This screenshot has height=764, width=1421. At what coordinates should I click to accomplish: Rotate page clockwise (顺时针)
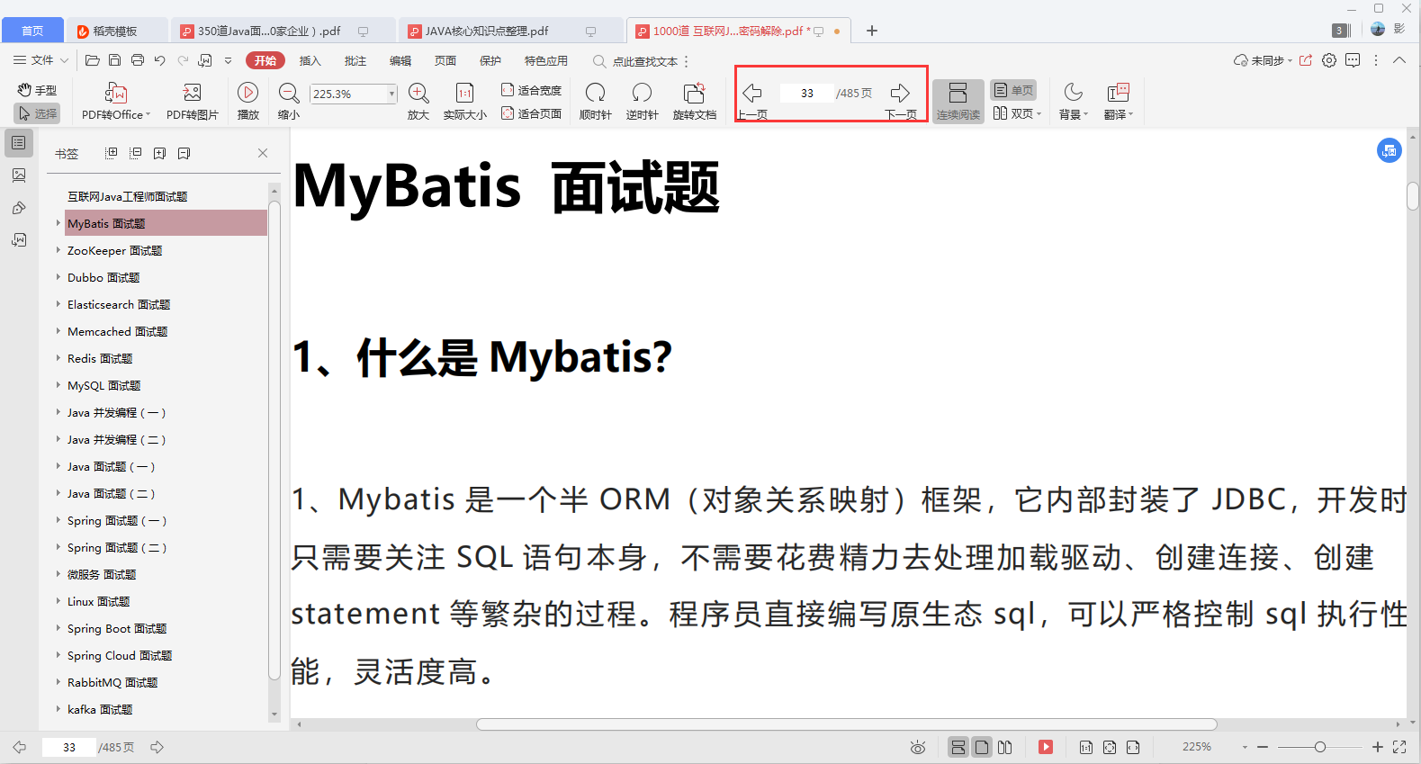pyautogui.click(x=595, y=102)
